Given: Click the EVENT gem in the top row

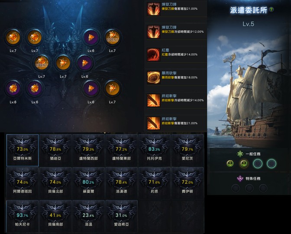Looking at the screenshot, I should tap(112, 37).
